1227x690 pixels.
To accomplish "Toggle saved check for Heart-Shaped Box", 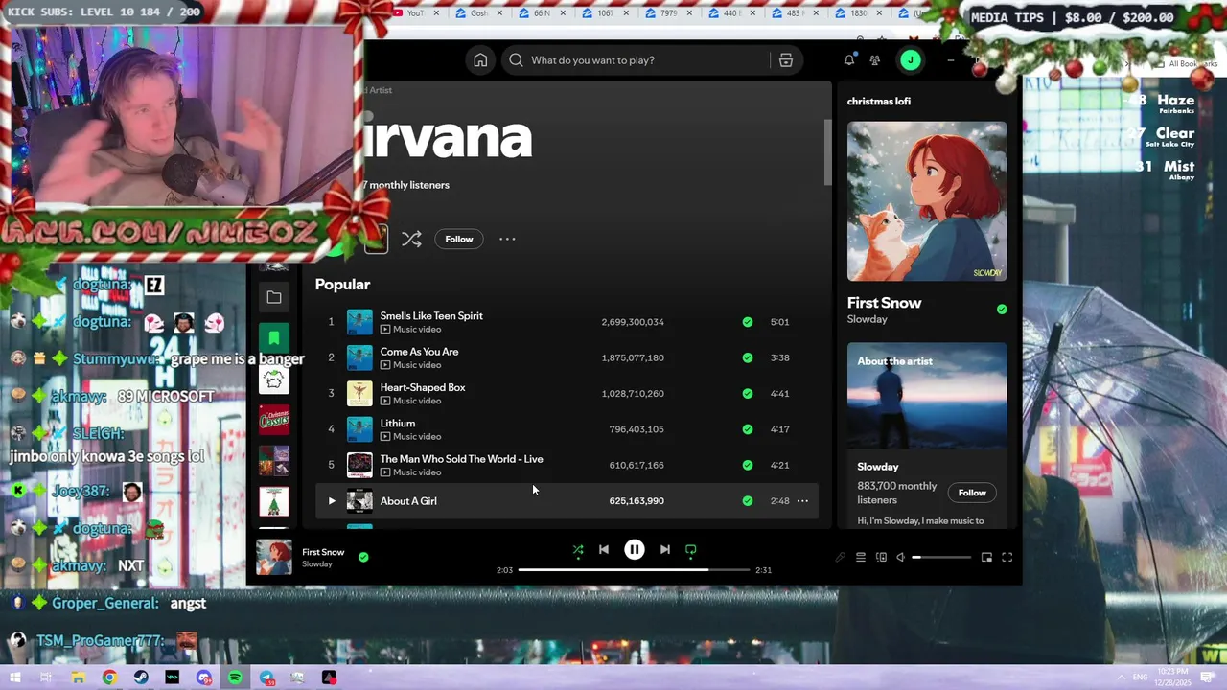I will [748, 393].
